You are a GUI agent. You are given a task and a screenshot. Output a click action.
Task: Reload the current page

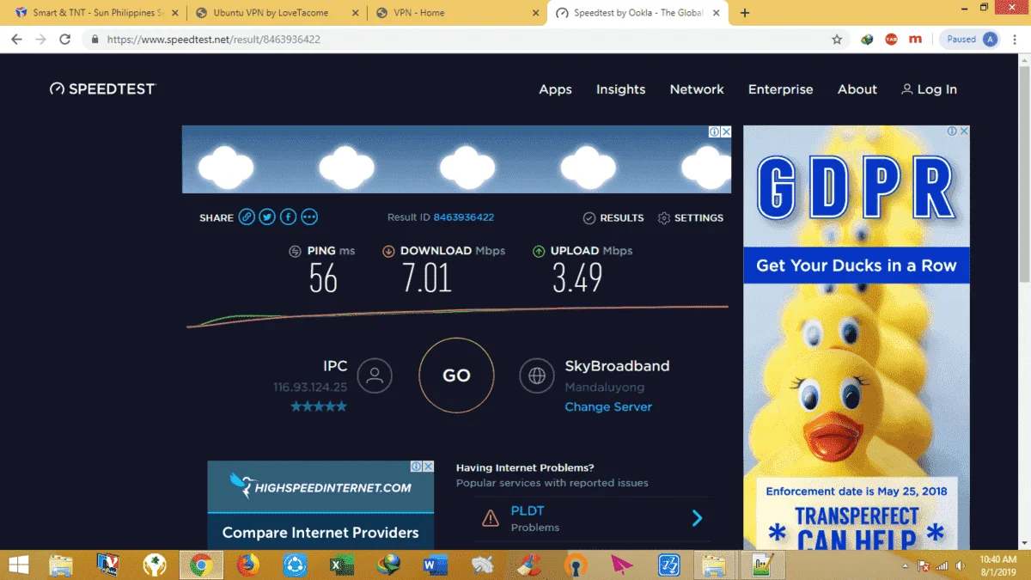[64, 39]
